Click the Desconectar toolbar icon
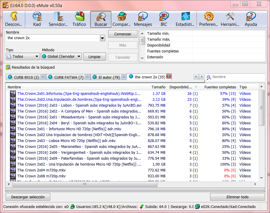The width and height of the screenshot is (270, 213). click(x=14, y=19)
